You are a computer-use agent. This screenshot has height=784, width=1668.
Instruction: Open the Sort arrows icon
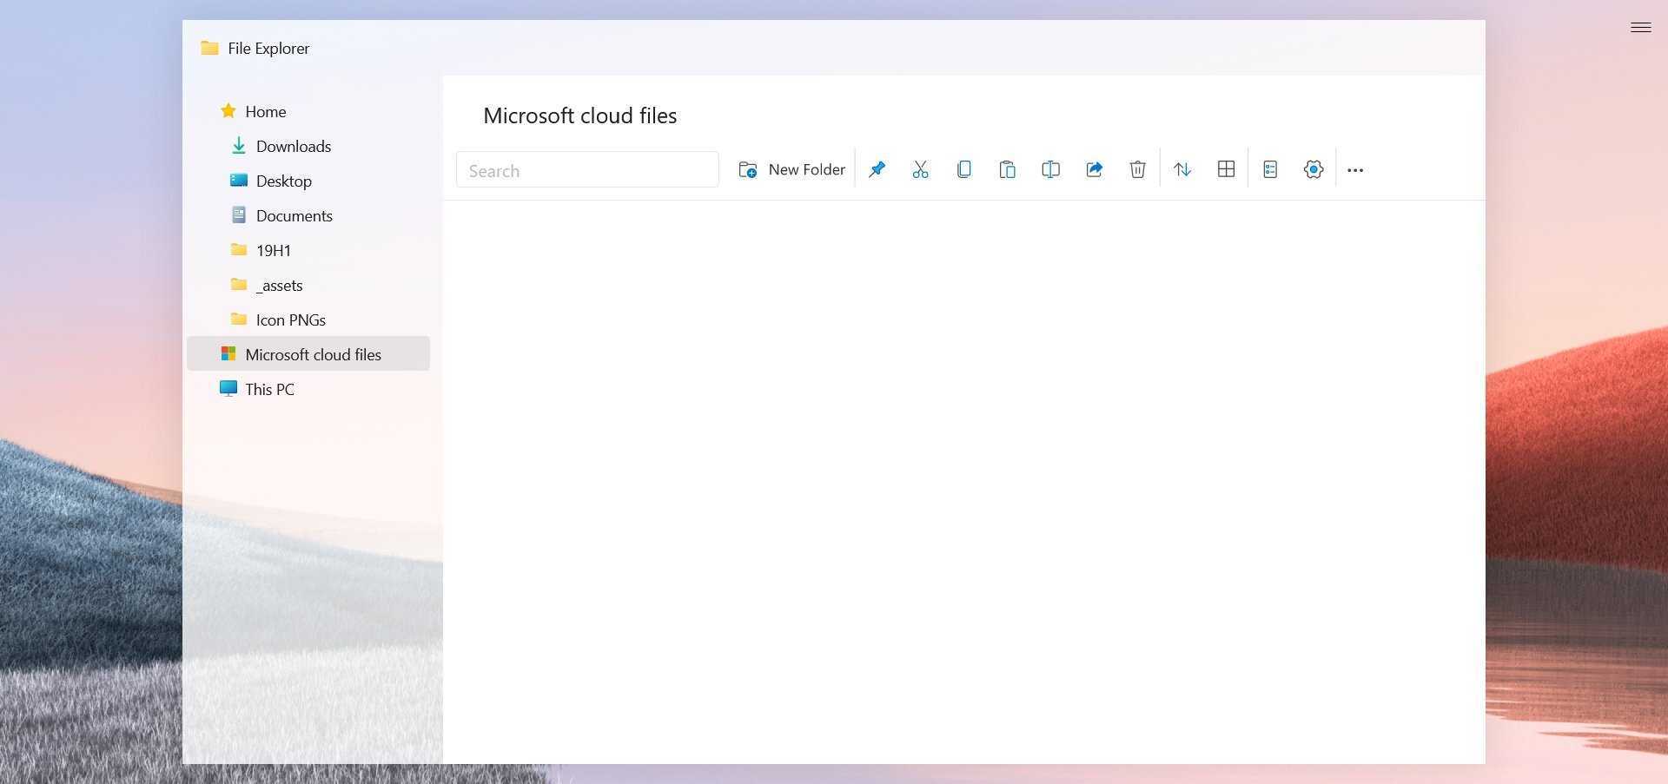[x=1182, y=169]
